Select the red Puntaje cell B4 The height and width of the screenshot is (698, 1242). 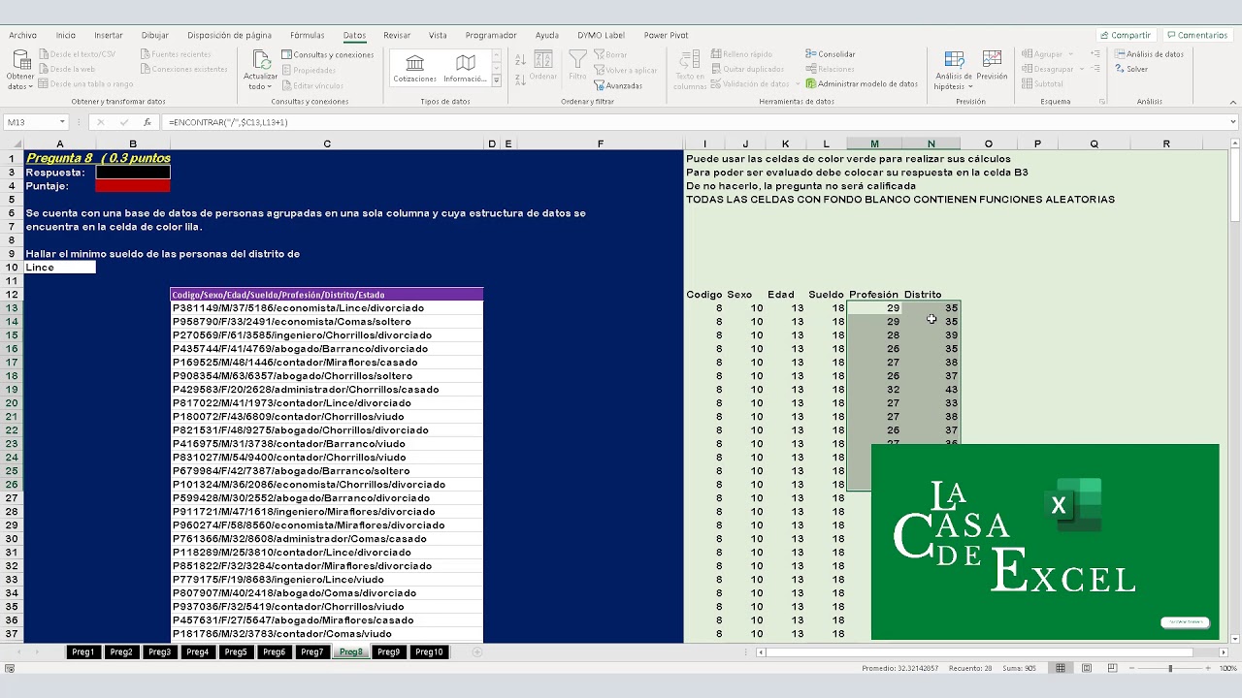click(133, 186)
